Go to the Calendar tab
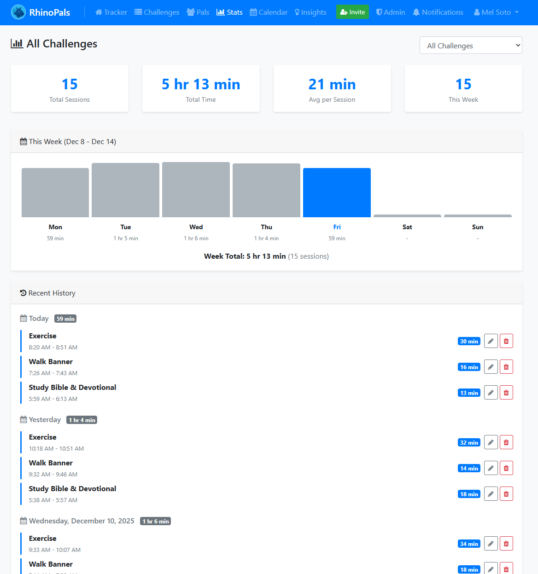Image resolution: width=538 pixels, height=574 pixels. [269, 12]
